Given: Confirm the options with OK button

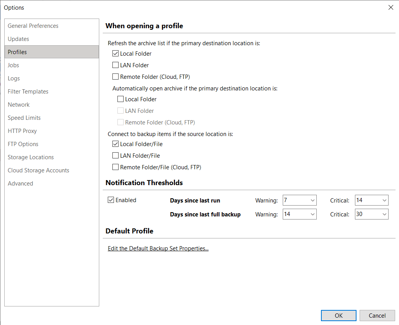Looking at the screenshot, I should 338,316.
